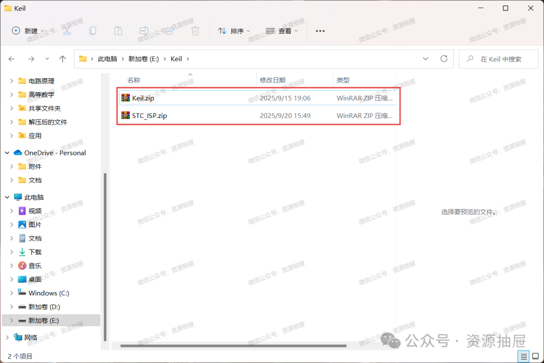Go up one folder level

tap(62, 59)
